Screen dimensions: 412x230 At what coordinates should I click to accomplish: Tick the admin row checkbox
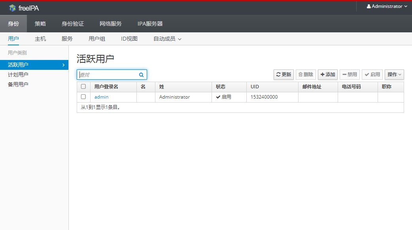click(83, 97)
